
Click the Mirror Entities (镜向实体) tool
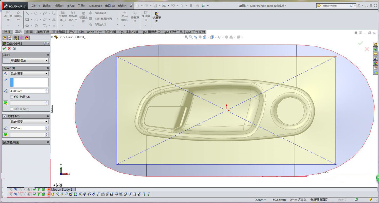coord(98,13)
